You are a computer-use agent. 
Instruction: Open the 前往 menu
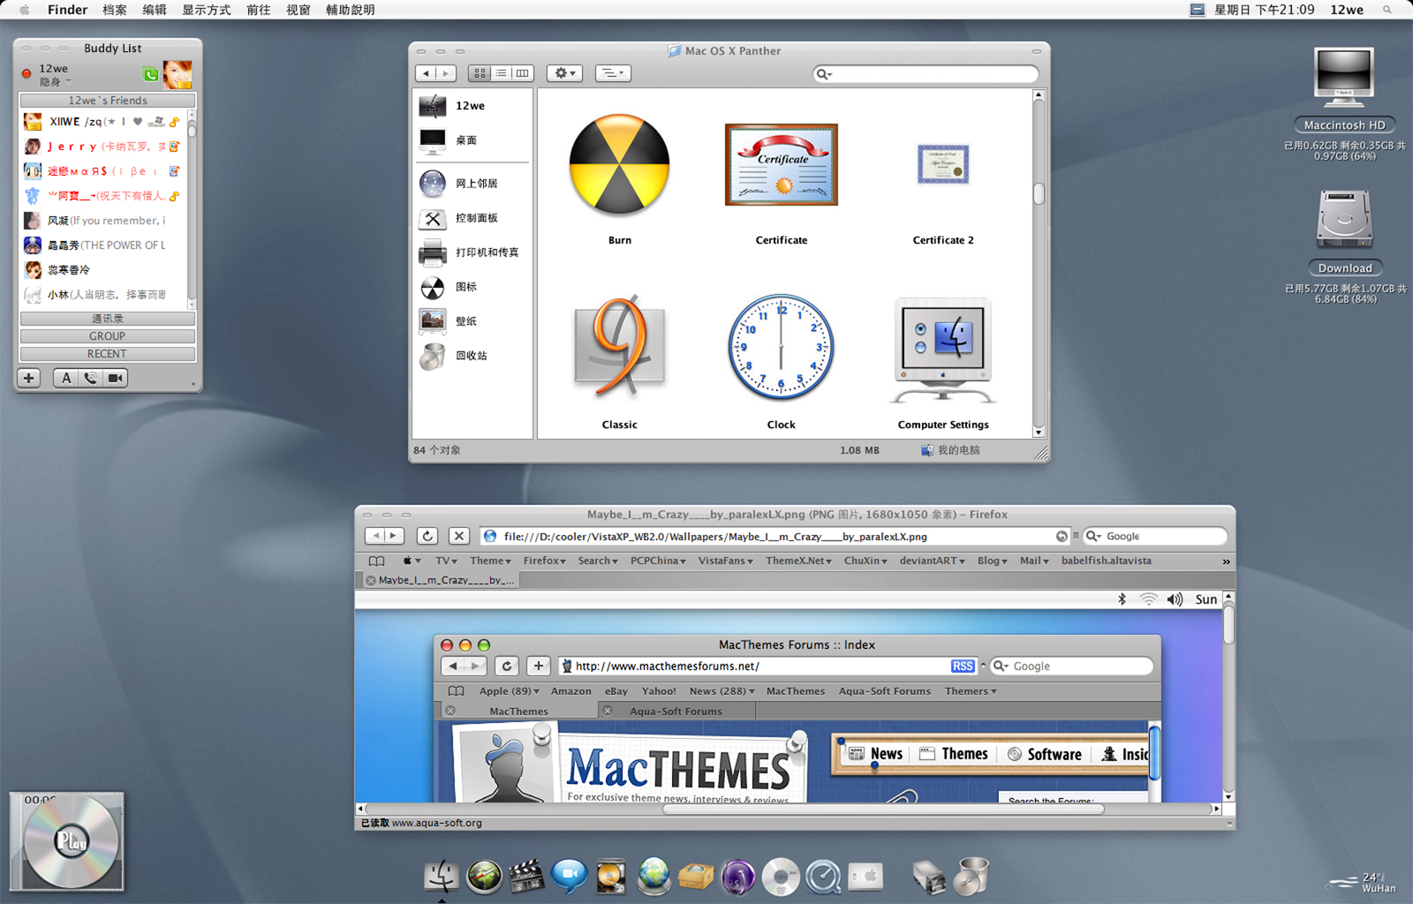pos(258,10)
